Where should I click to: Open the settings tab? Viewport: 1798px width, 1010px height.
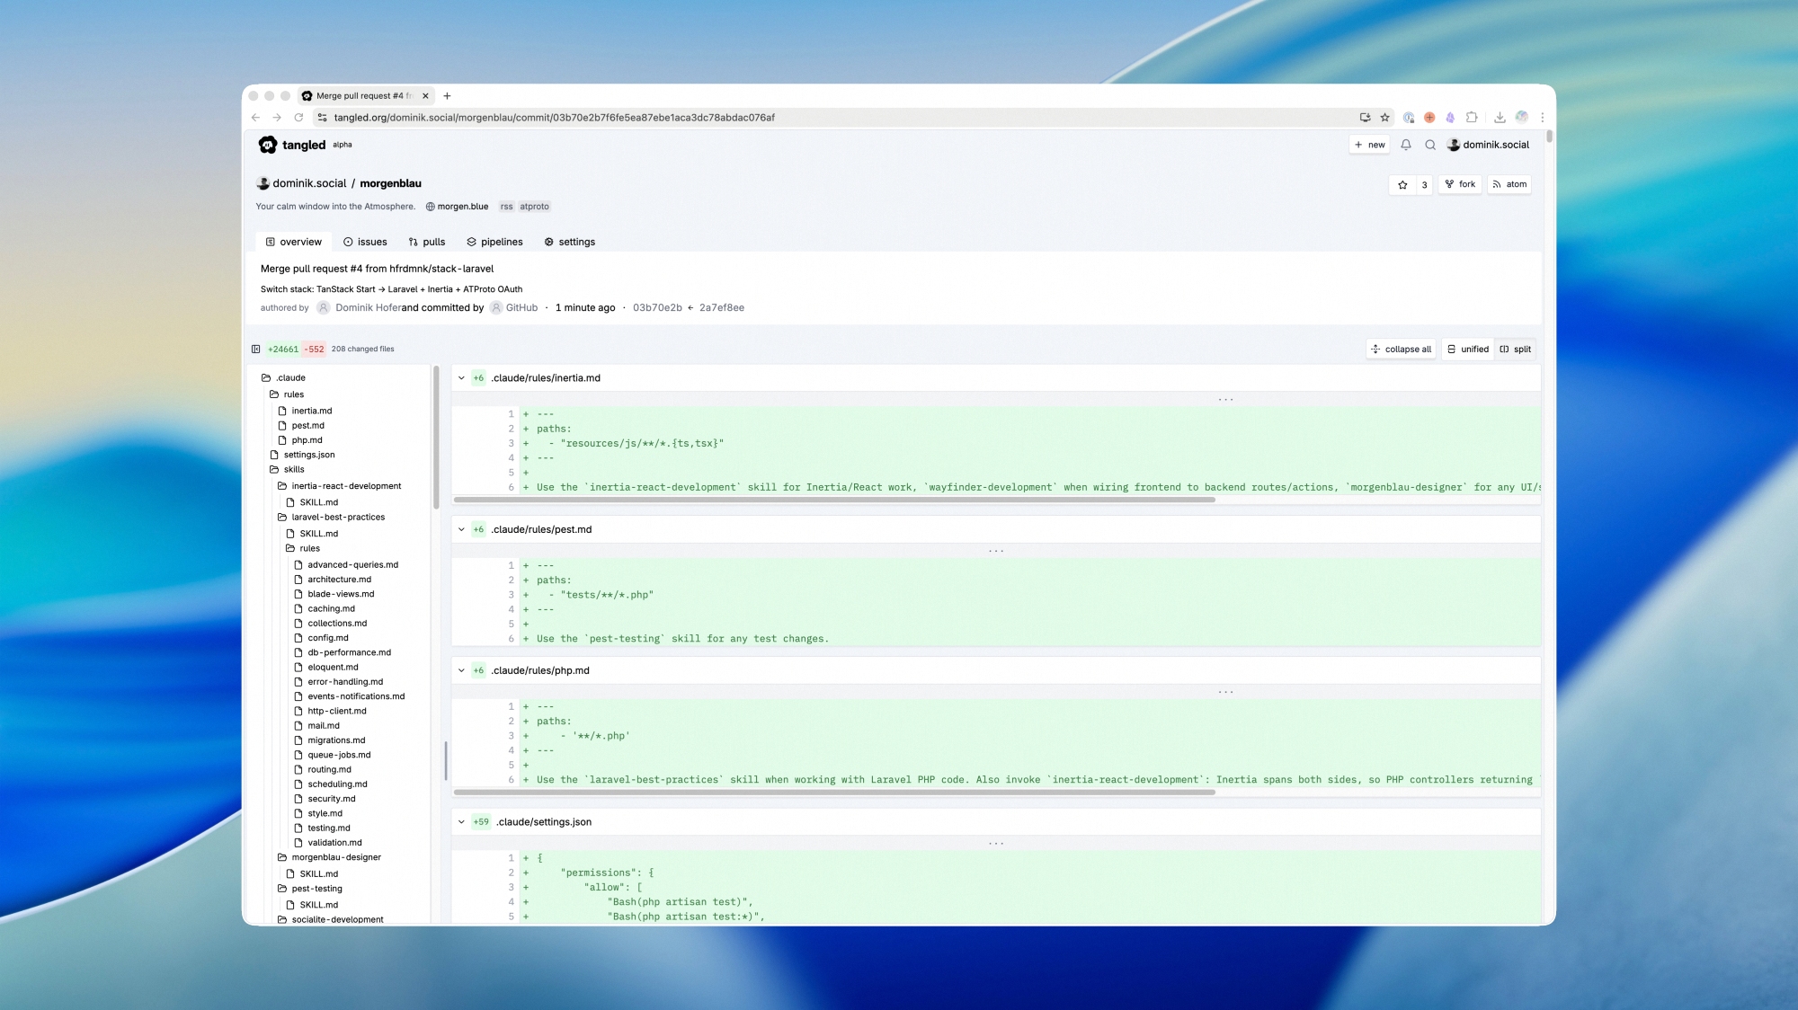(569, 243)
